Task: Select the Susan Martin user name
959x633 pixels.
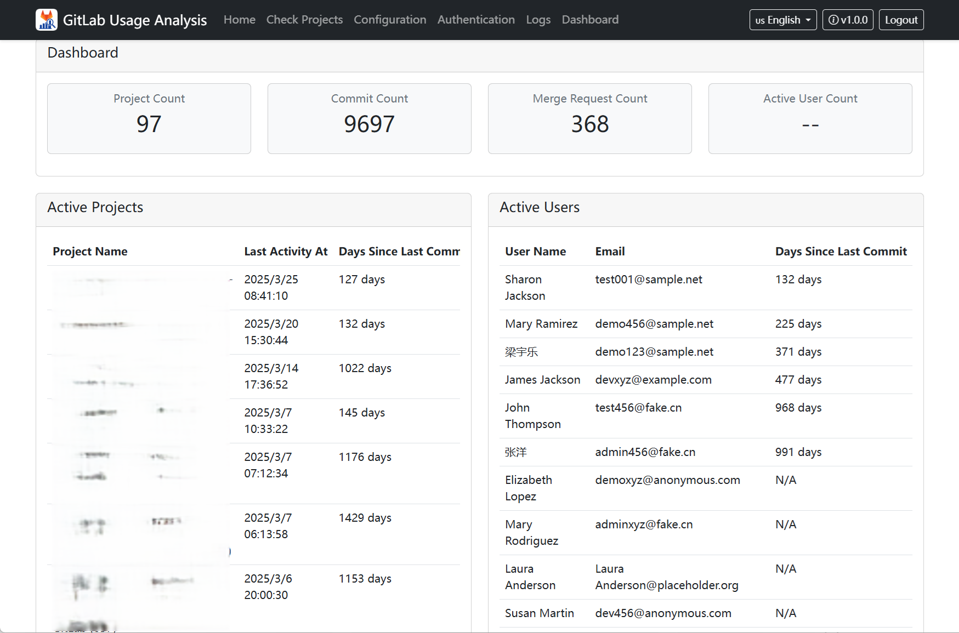Action: [x=540, y=613]
